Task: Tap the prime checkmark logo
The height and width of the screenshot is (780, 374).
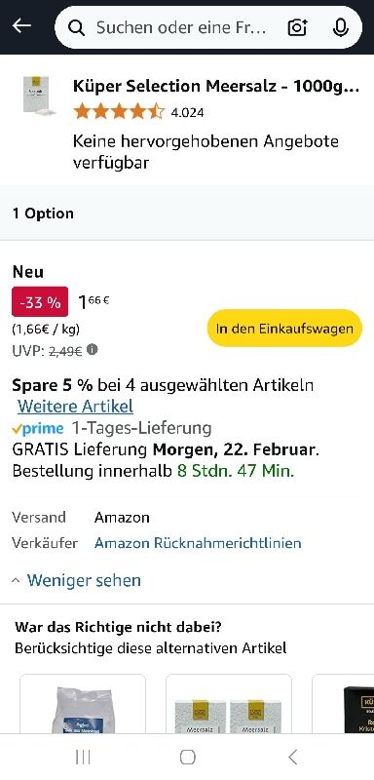Action: [38, 428]
